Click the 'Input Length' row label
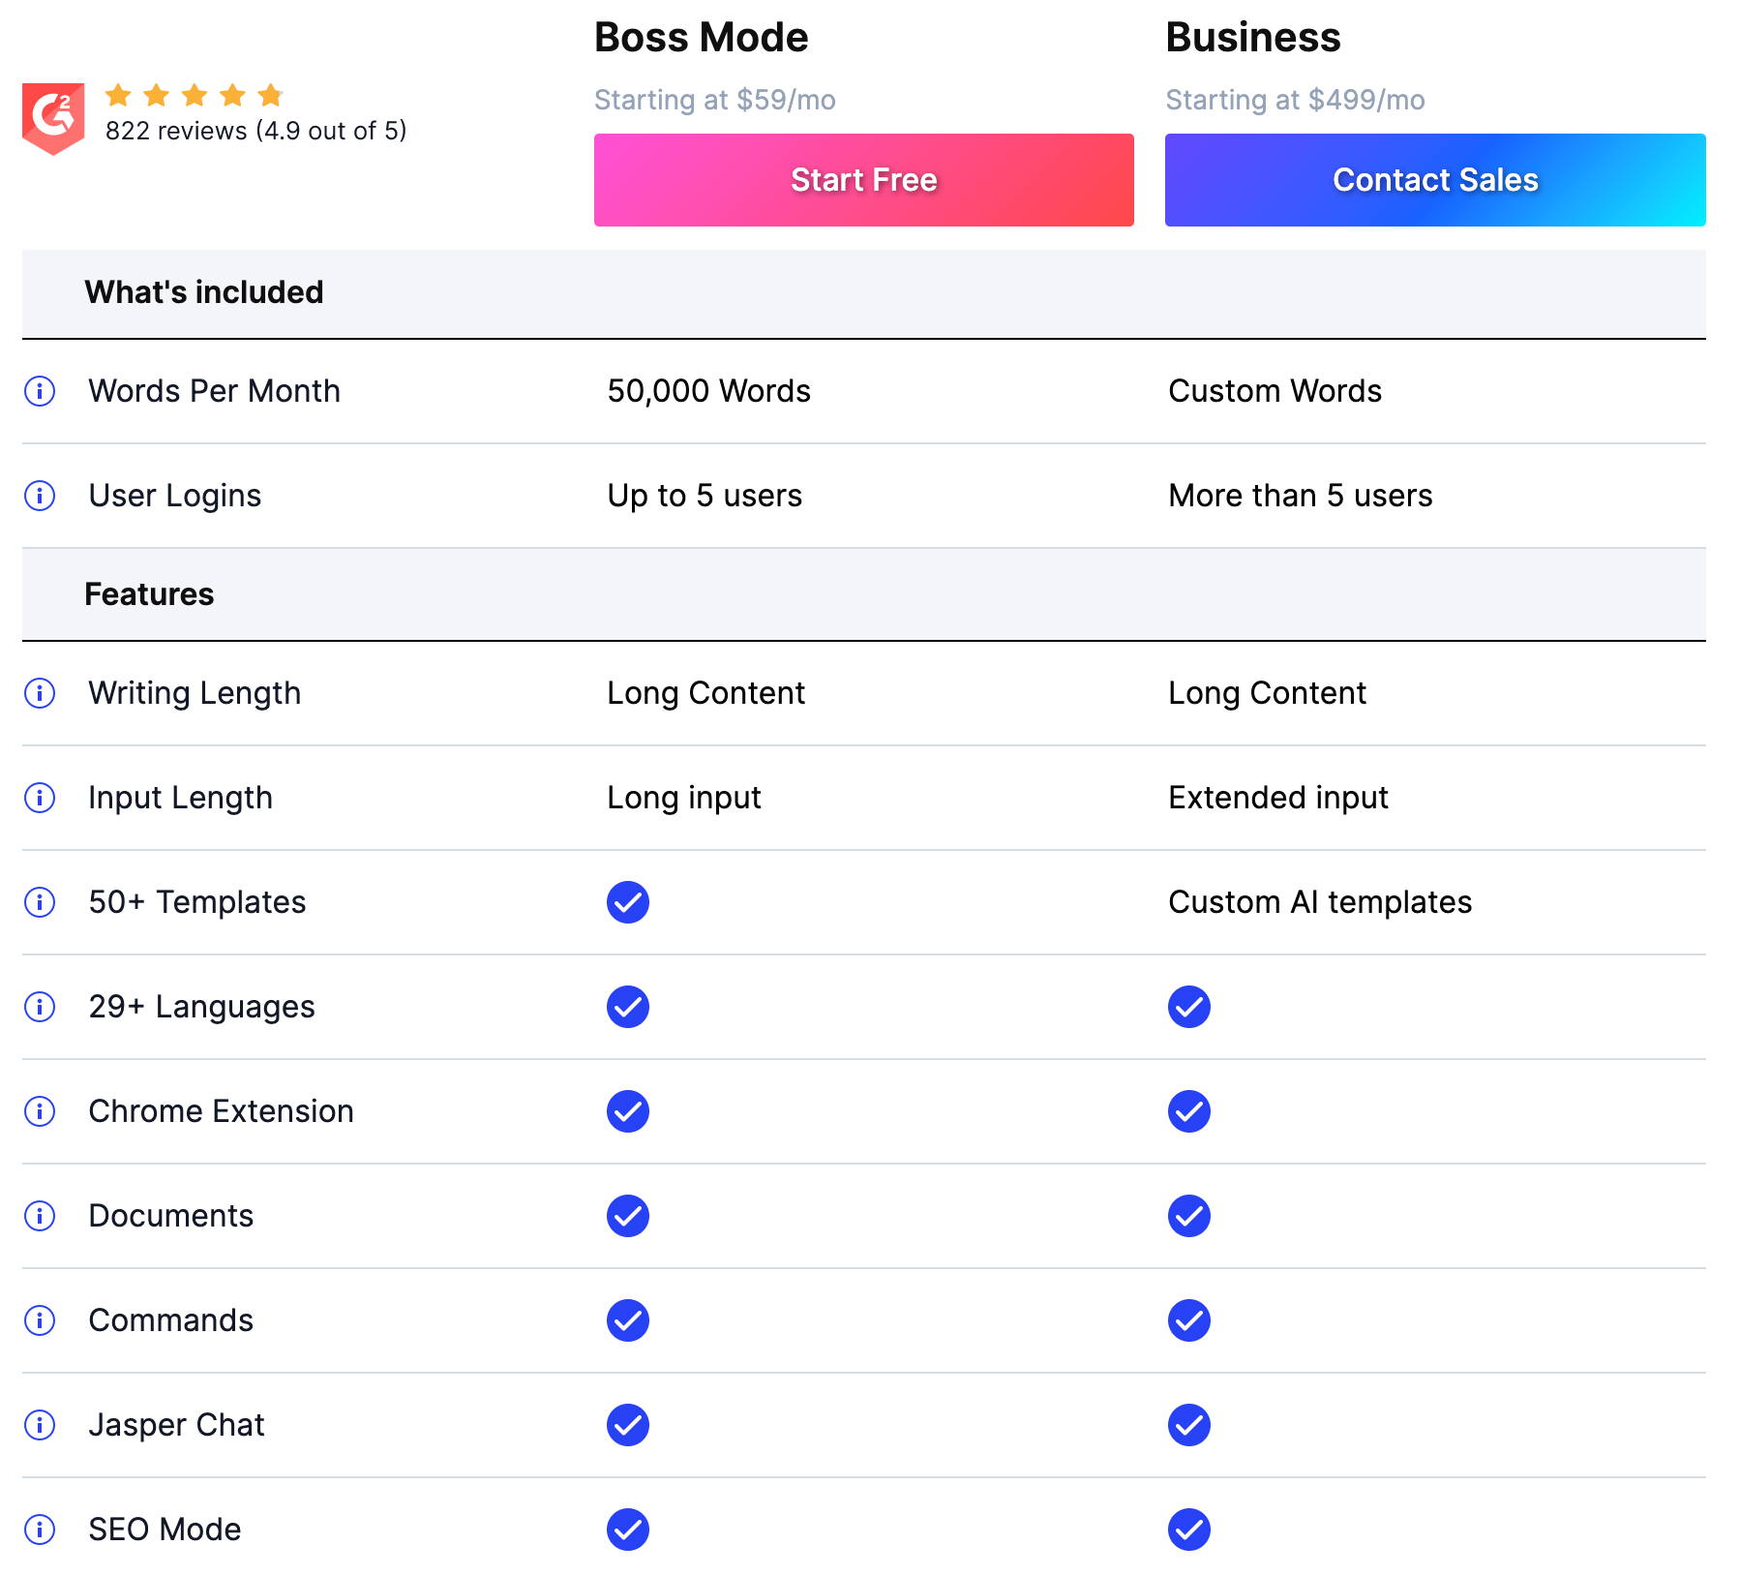 (x=181, y=798)
